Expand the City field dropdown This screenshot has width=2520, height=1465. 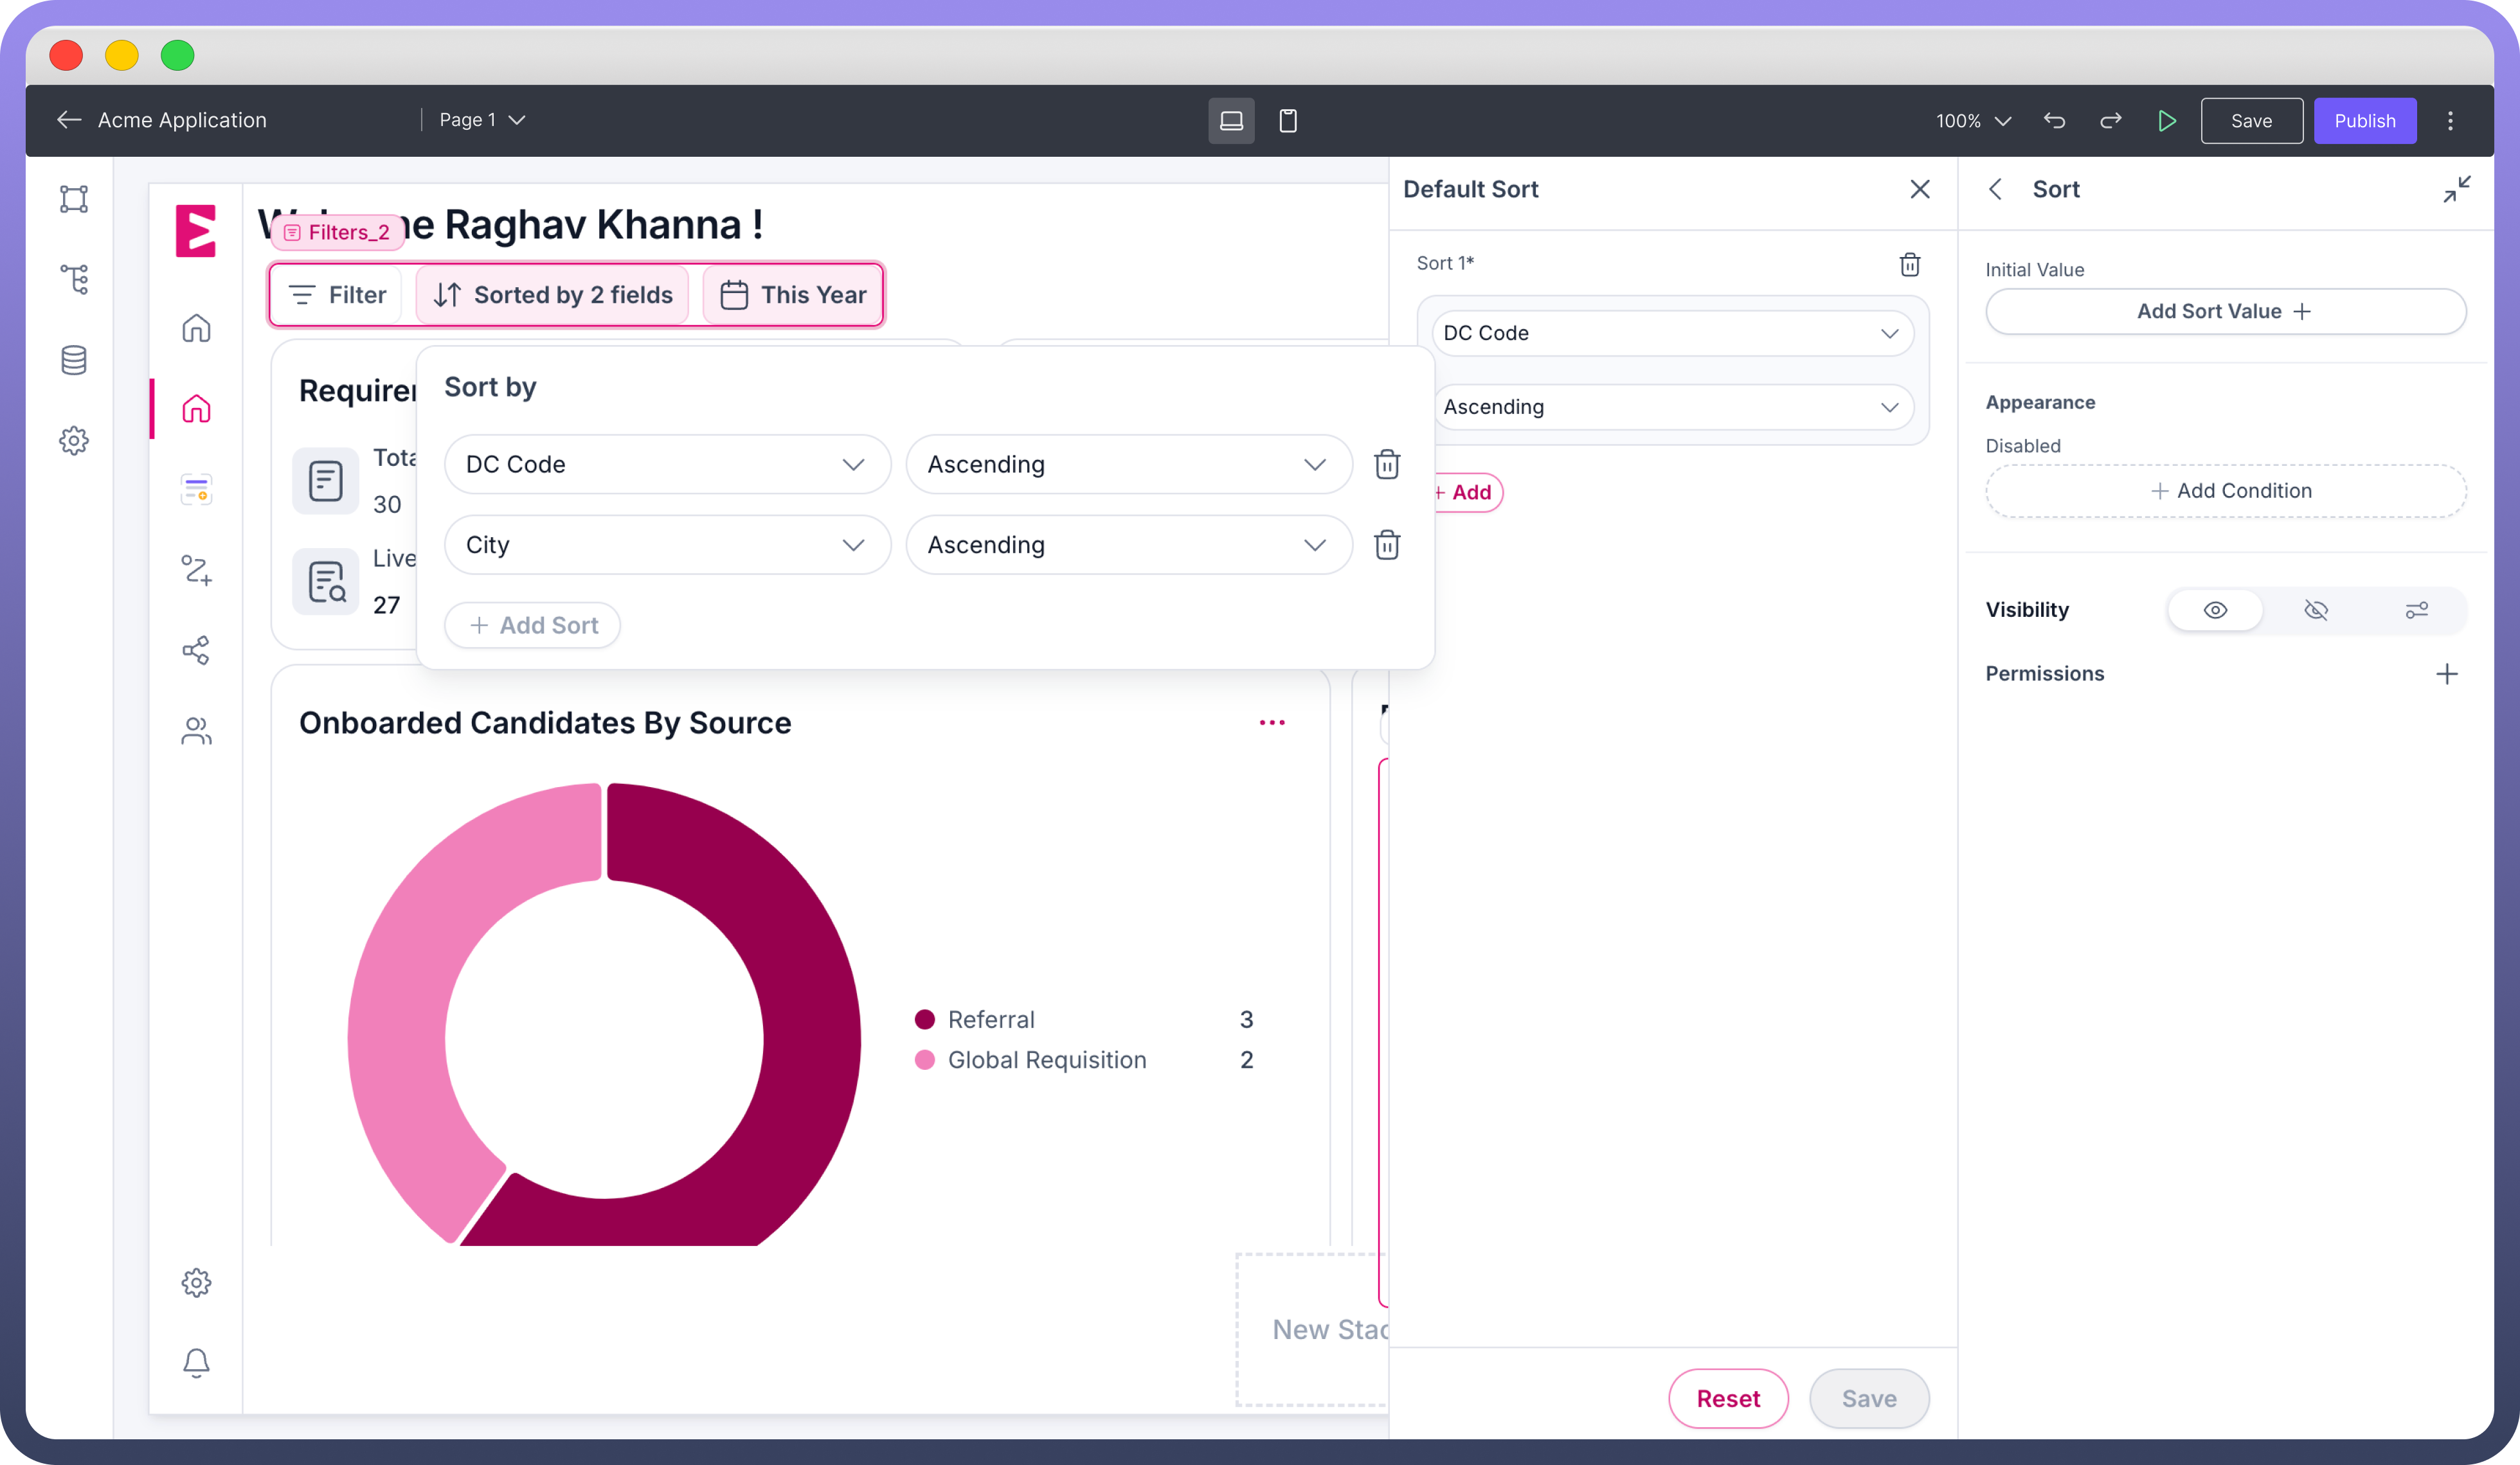coord(667,545)
